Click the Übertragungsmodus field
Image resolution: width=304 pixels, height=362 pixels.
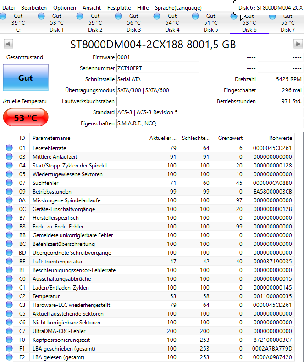tap(157, 90)
